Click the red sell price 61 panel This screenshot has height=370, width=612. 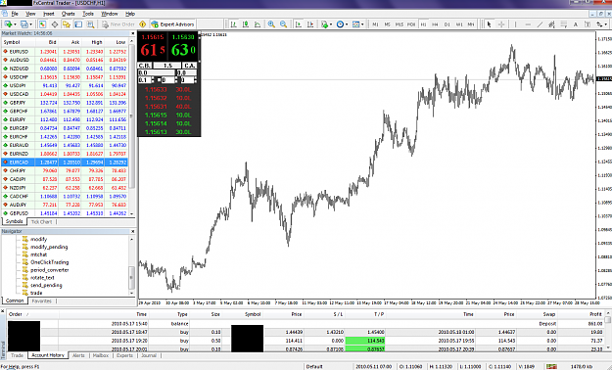pyautogui.click(x=153, y=46)
